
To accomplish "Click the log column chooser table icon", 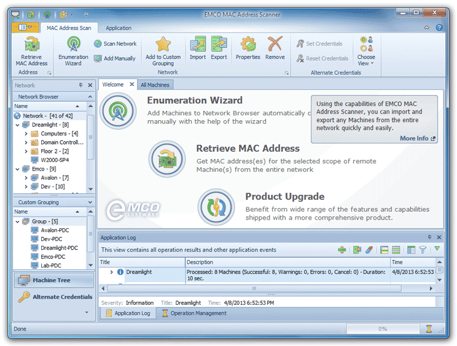I will tap(411, 250).
